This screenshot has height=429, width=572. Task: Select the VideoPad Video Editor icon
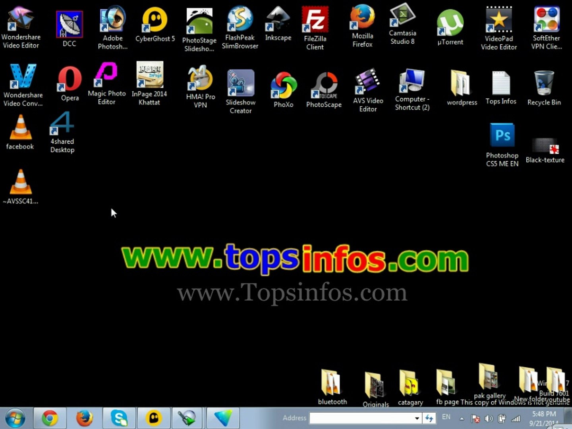pos(499,29)
